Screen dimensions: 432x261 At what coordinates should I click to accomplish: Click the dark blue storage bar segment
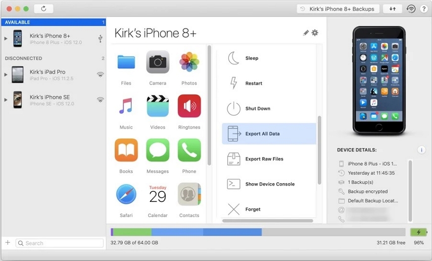point(232,232)
